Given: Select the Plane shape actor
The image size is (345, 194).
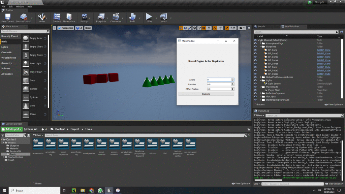Looking at the screenshot, I should (x=26, y=114).
